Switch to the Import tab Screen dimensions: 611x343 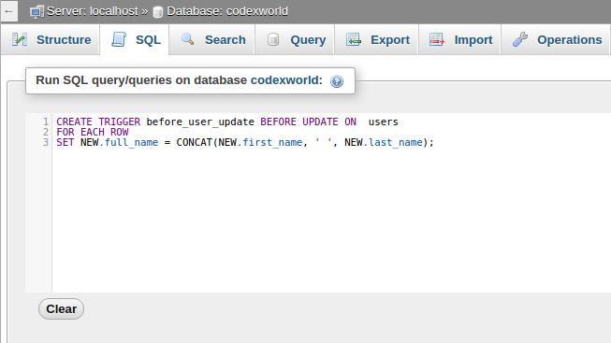(x=459, y=39)
